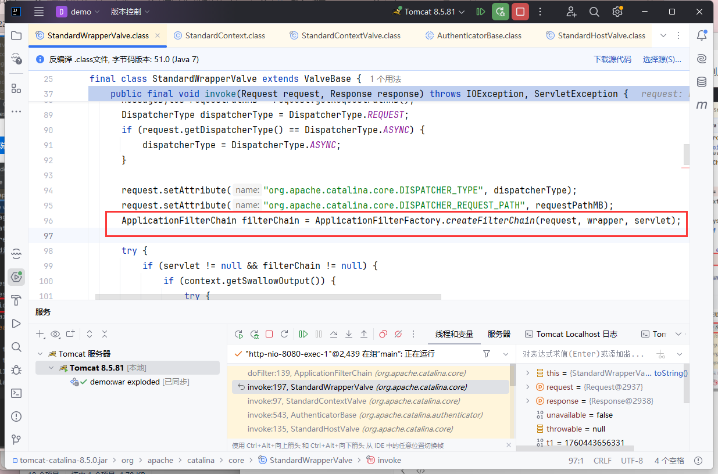Click the 下载源代码 link
The height and width of the screenshot is (474, 718).
[612, 59]
